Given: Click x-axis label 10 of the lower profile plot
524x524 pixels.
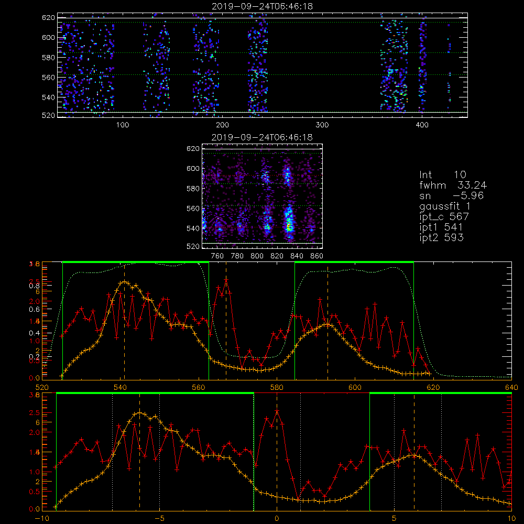Looking at the screenshot, I should pyautogui.click(x=511, y=519).
